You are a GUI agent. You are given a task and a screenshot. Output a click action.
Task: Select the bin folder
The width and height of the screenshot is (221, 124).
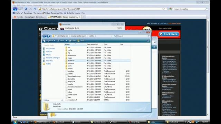click(69, 48)
